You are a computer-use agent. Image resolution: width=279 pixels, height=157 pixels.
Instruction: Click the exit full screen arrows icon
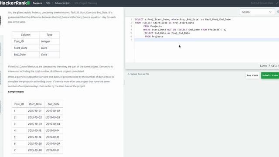tap(277, 3)
